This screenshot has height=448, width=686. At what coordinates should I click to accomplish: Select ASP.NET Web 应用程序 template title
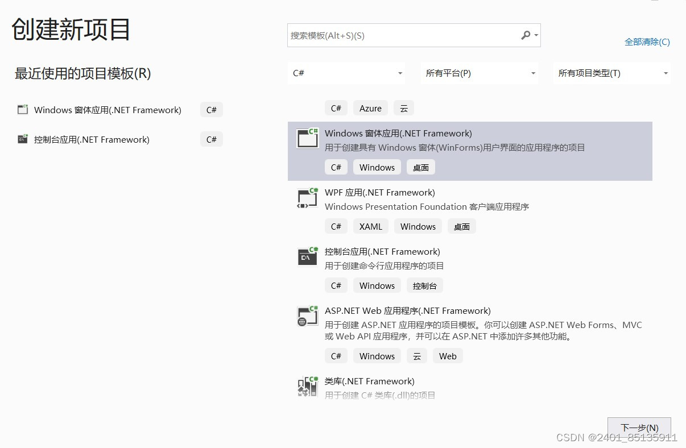click(407, 310)
